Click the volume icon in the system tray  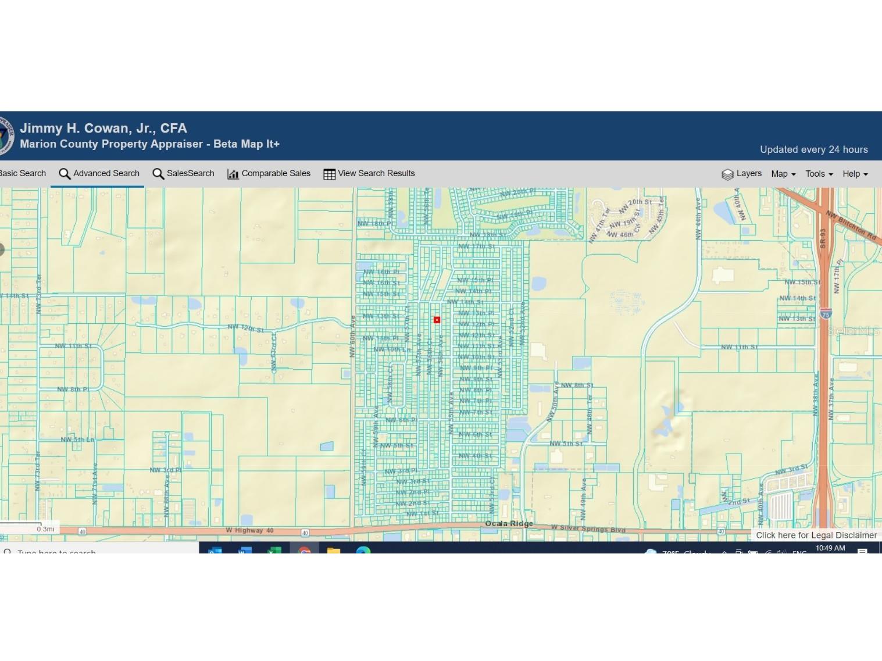(781, 552)
